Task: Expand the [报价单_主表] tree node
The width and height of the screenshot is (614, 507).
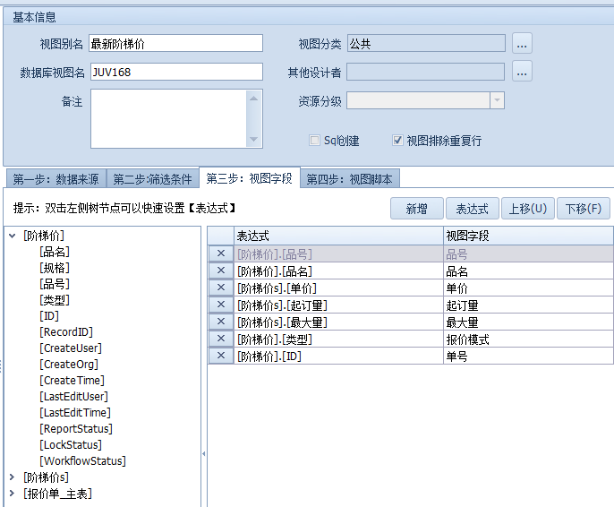Action: 12,494
